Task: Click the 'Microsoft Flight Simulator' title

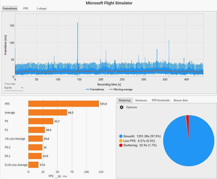Action: 109,3
